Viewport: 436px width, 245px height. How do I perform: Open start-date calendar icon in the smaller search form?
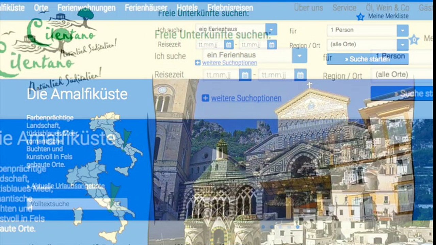coord(229,45)
